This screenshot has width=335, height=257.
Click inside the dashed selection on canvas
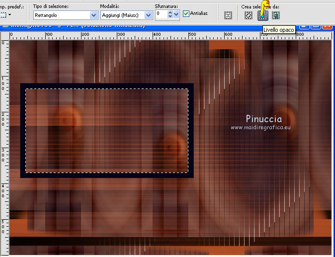(x=107, y=131)
